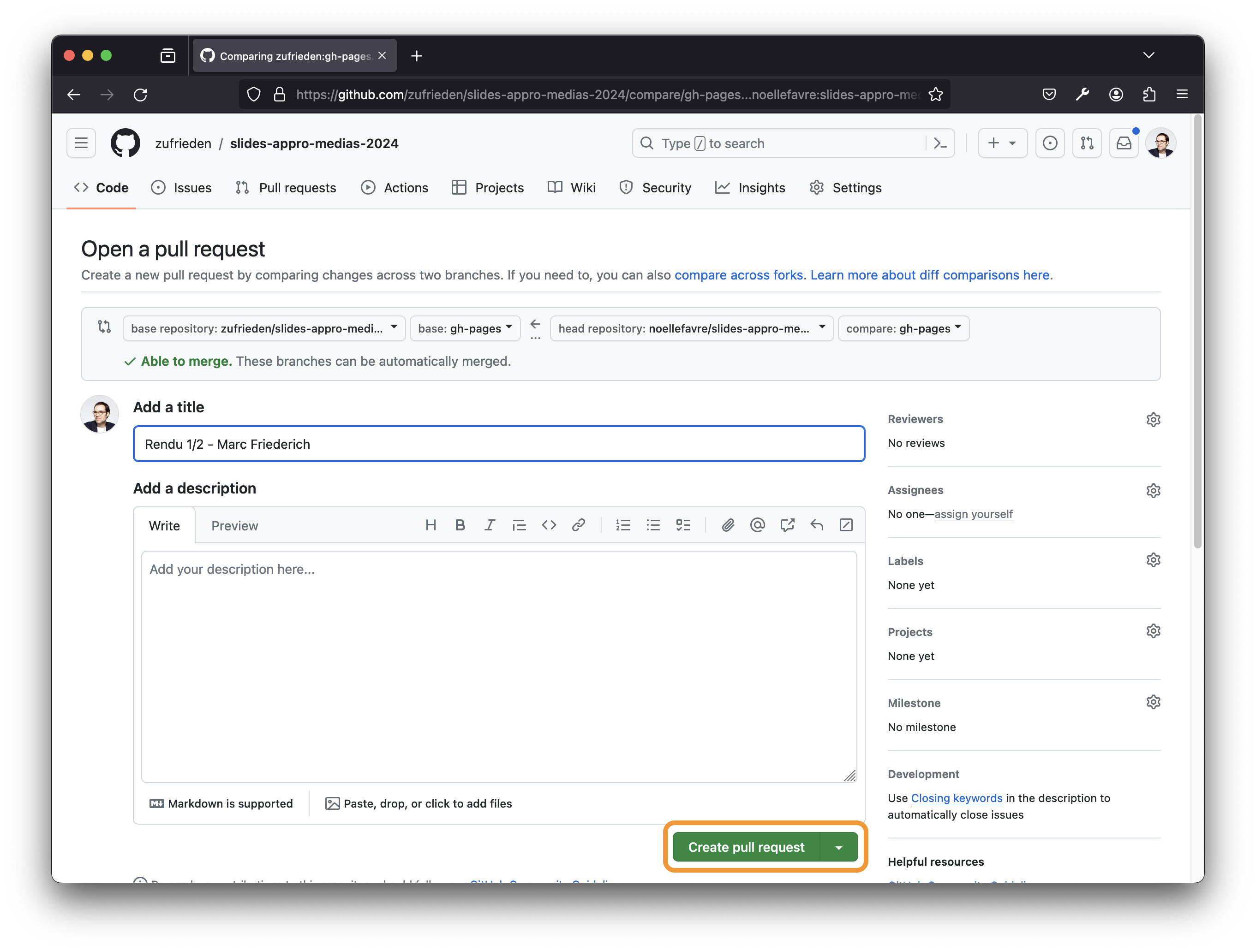Image resolution: width=1256 pixels, height=951 pixels.
Task: Switch to the Preview tab
Action: click(x=234, y=526)
